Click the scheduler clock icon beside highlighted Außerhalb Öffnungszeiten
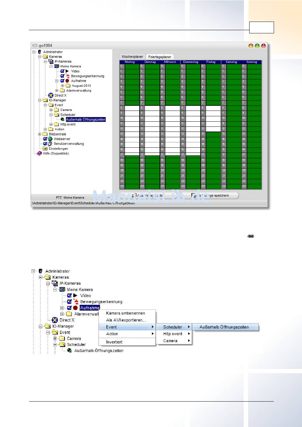The width and height of the screenshot is (302, 427). 63,119
